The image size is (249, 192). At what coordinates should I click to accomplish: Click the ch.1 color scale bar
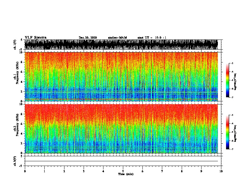(x=228, y=80)
